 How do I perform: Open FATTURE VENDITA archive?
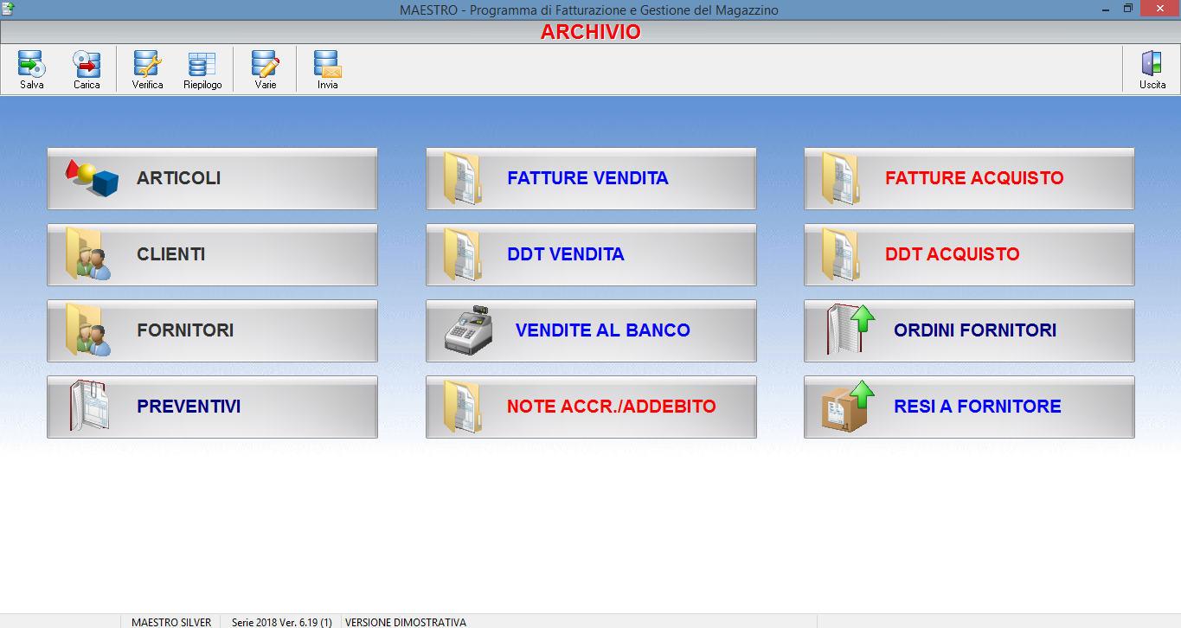coord(591,178)
